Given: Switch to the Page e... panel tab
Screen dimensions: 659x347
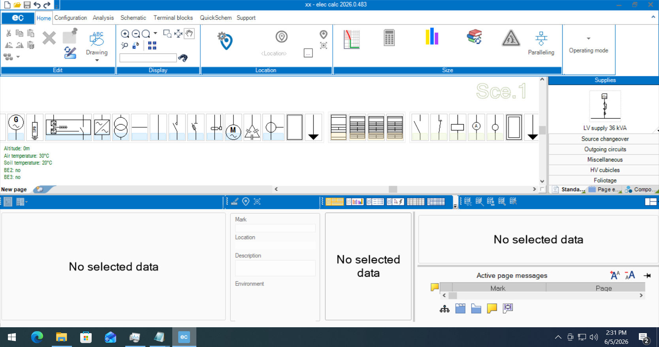Looking at the screenshot, I should [x=605, y=189].
